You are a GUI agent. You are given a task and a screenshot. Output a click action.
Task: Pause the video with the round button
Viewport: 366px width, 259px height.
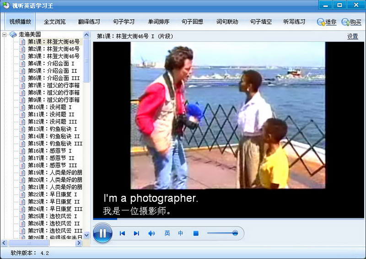coord(102,233)
